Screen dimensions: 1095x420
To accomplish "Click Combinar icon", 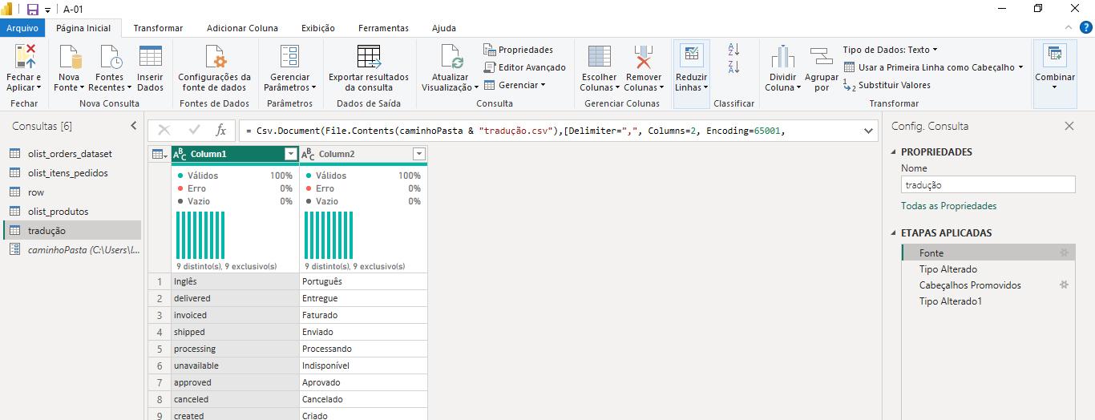I will pos(1055,55).
